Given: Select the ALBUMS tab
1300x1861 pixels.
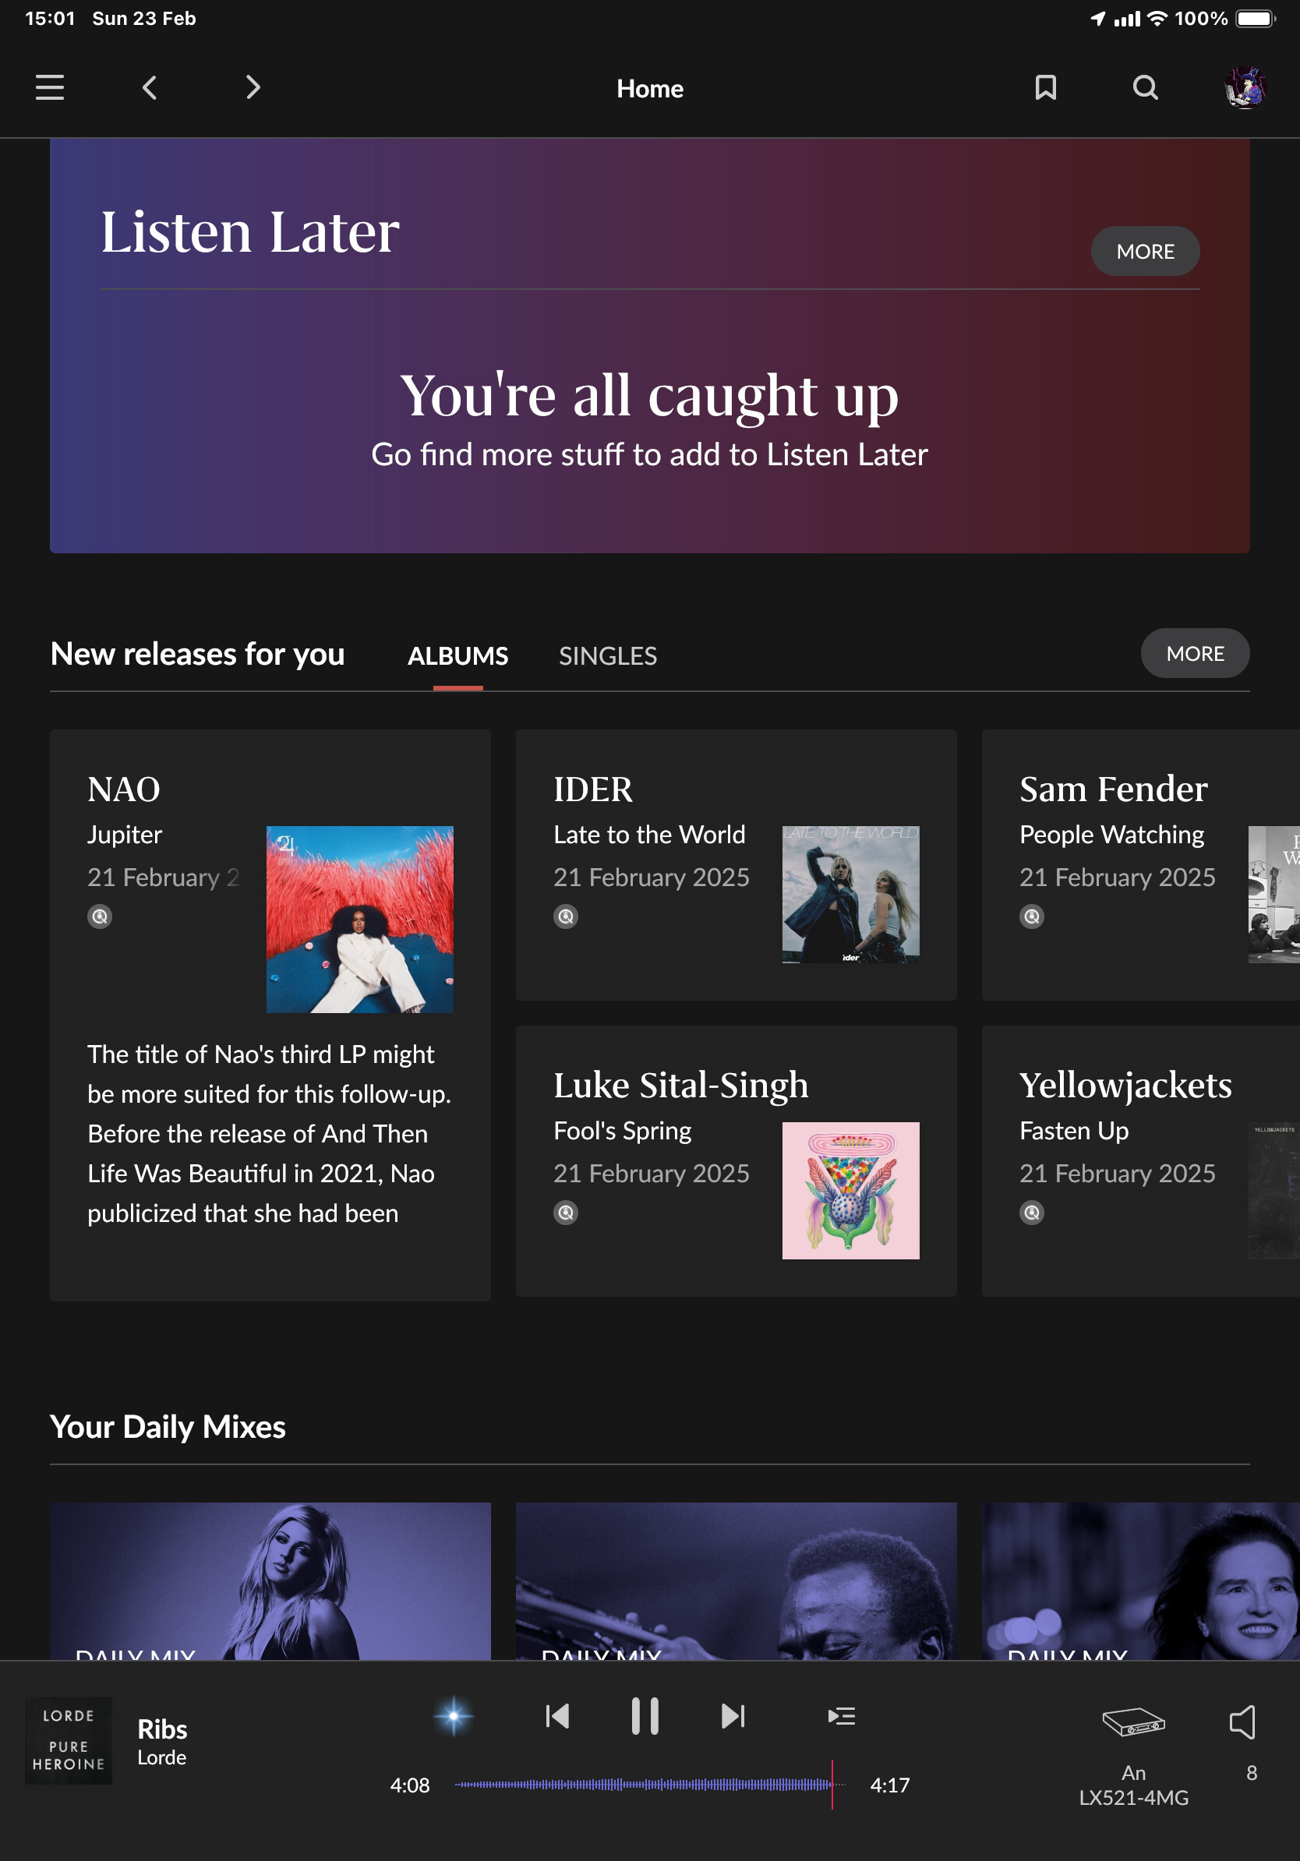Looking at the screenshot, I should (458, 655).
